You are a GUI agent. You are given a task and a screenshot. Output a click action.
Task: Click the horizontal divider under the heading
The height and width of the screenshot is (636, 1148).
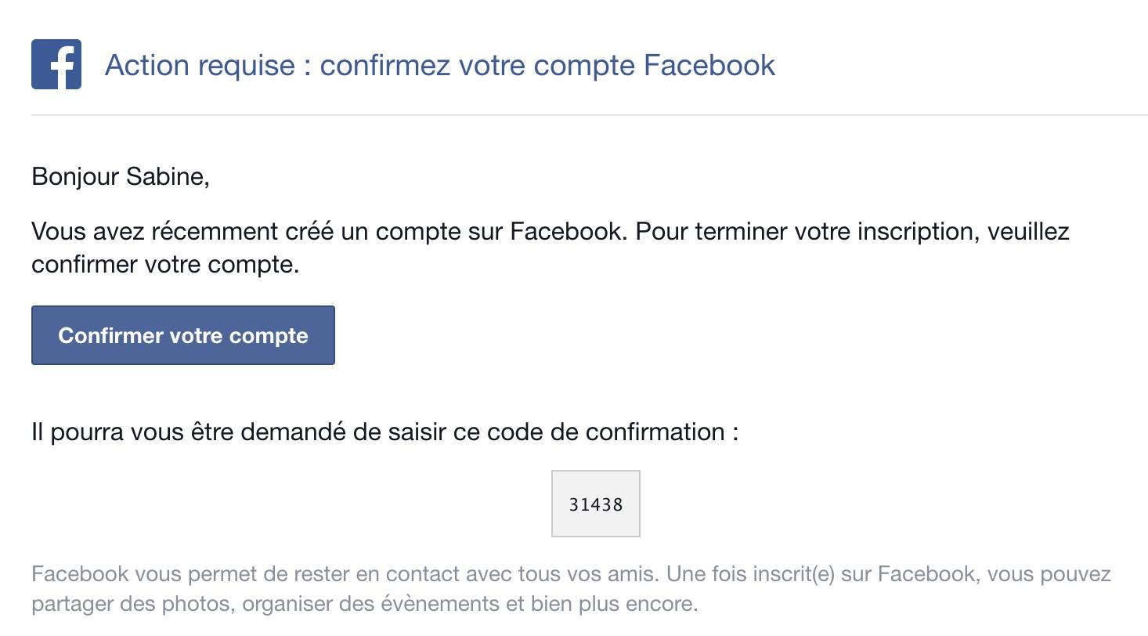click(x=589, y=115)
